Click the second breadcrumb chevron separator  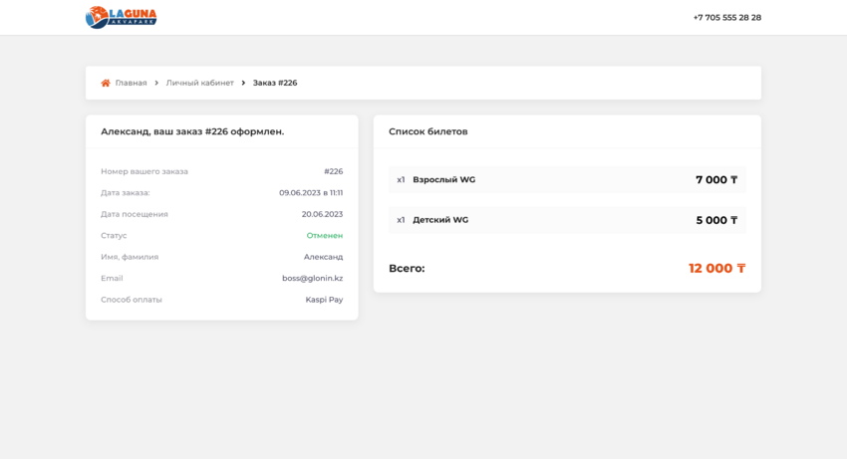click(x=243, y=83)
